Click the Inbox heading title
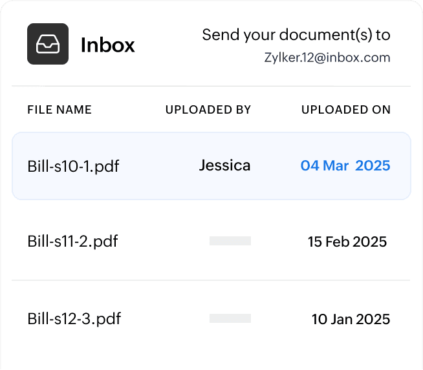The width and height of the screenshot is (423, 370). [x=107, y=45]
